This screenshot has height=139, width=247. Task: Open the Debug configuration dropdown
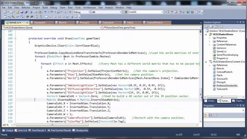point(89,12)
